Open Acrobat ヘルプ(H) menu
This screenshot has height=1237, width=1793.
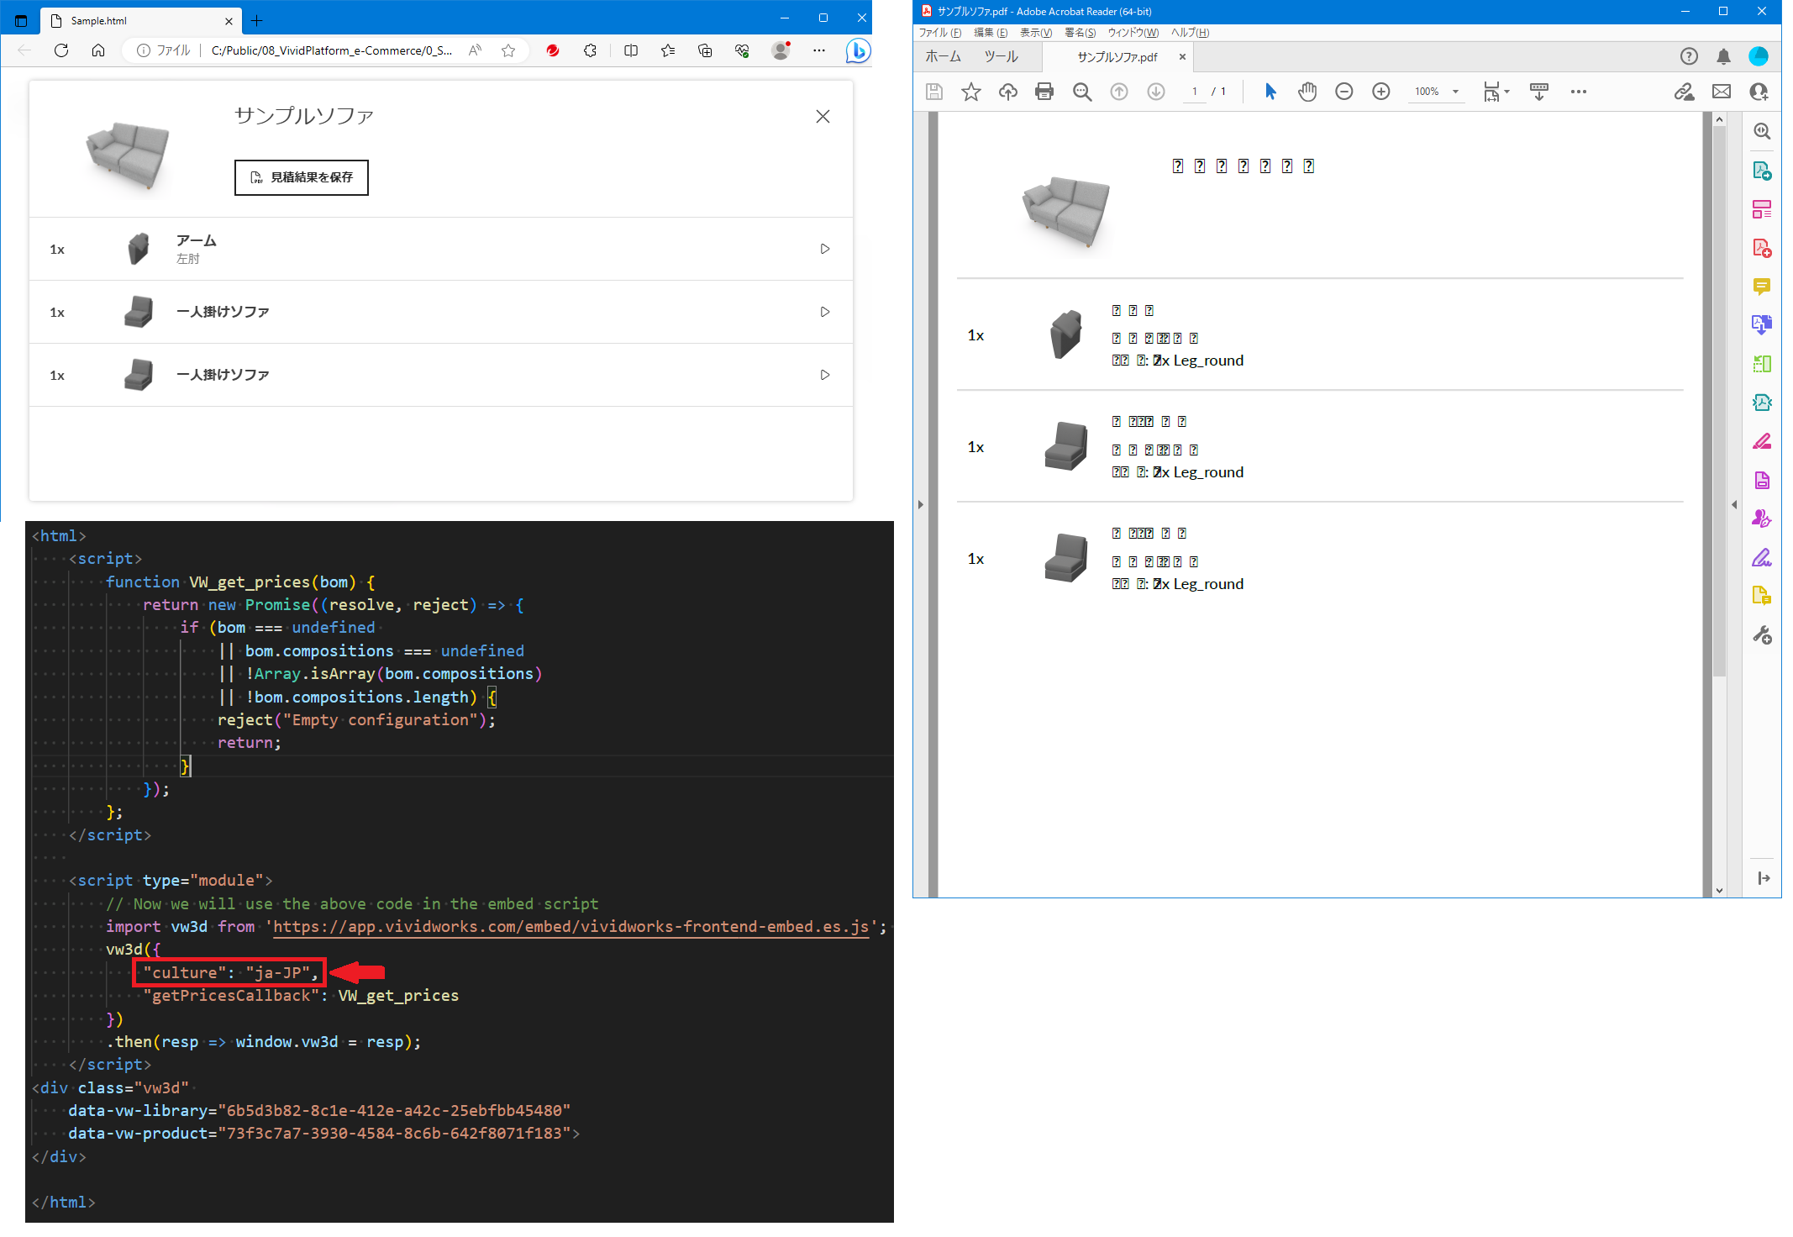1190,33
